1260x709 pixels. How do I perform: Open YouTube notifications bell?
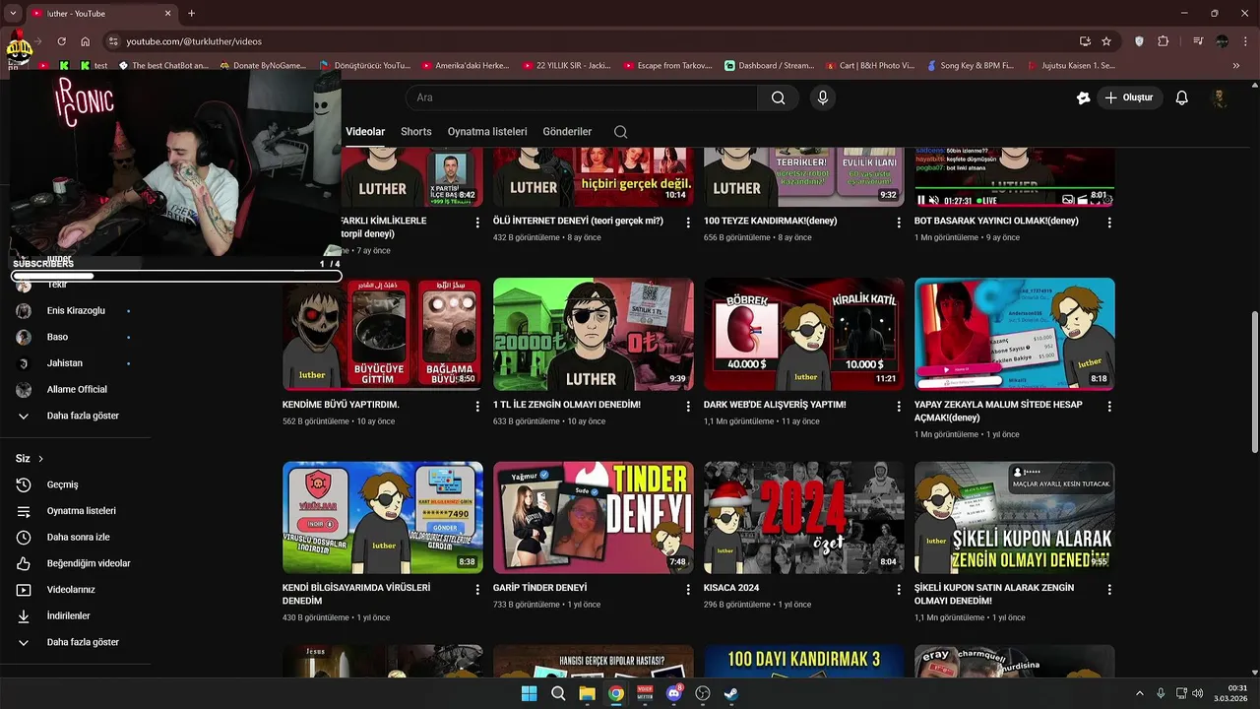coord(1182,97)
